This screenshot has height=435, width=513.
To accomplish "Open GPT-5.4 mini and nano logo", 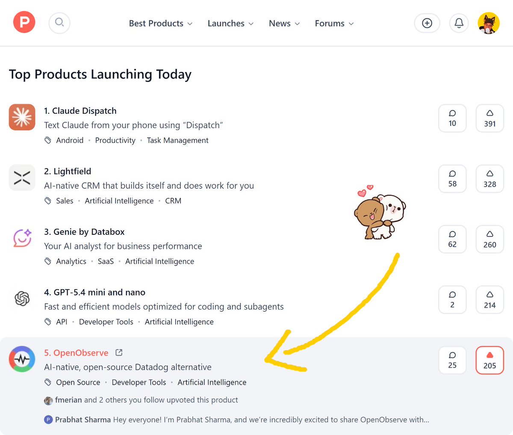I will [22, 298].
